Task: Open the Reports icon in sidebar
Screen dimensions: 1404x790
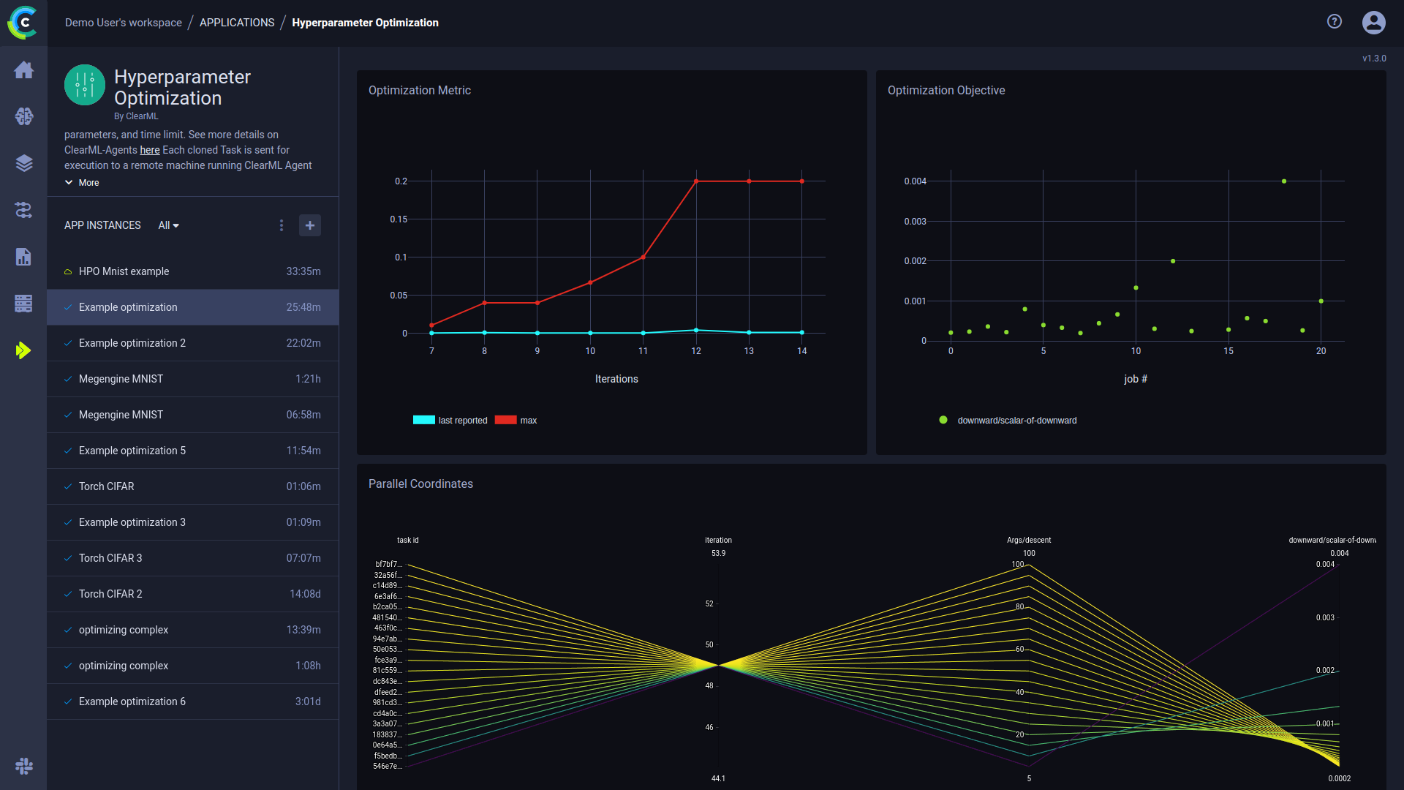Action: pyautogui.click(x=23, y=257)
